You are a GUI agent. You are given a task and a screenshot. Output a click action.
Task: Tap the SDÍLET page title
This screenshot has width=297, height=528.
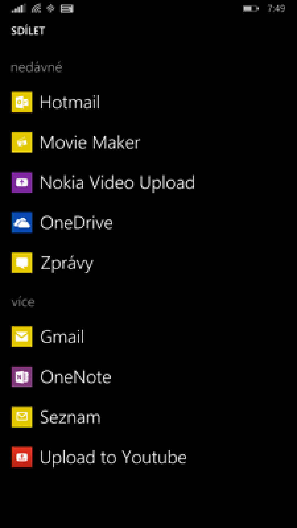pos(28,30)
